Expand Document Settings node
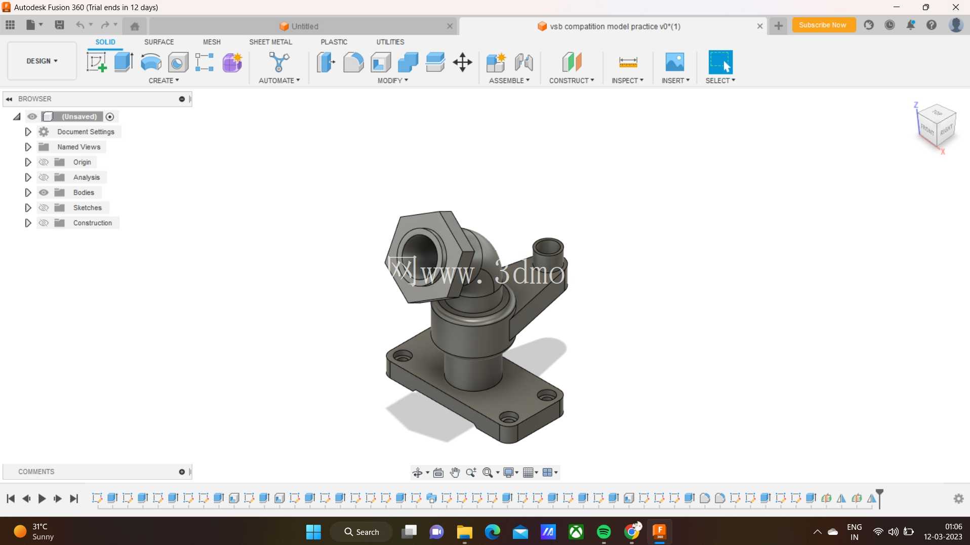The width and height of the screenshot is (970, 545). 28,132
